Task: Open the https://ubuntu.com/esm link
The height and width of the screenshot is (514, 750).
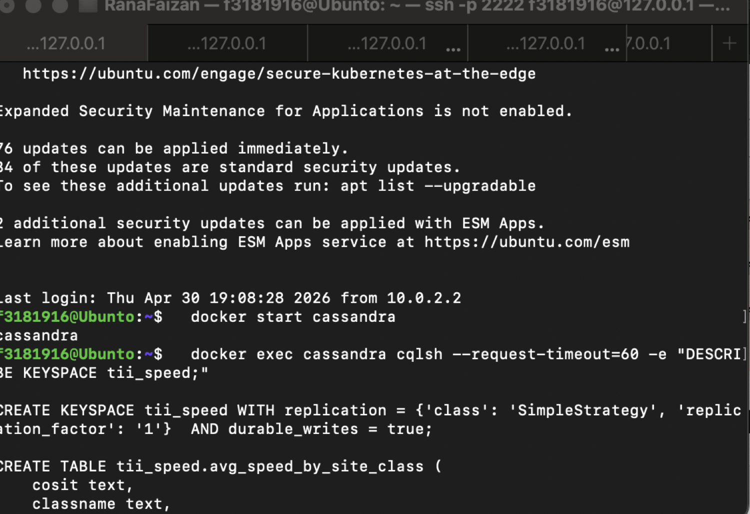Action: [527, 242]
